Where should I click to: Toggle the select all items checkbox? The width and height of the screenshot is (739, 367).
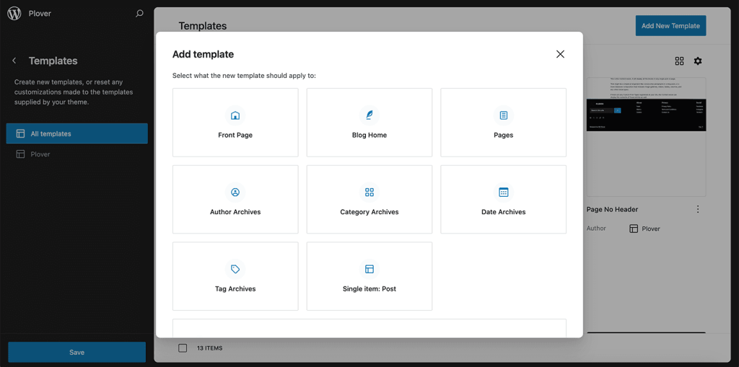pos(183,348)
